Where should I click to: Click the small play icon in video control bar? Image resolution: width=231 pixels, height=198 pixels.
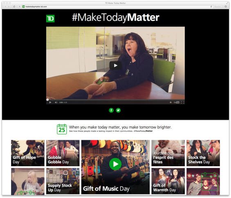coord(50,102)
